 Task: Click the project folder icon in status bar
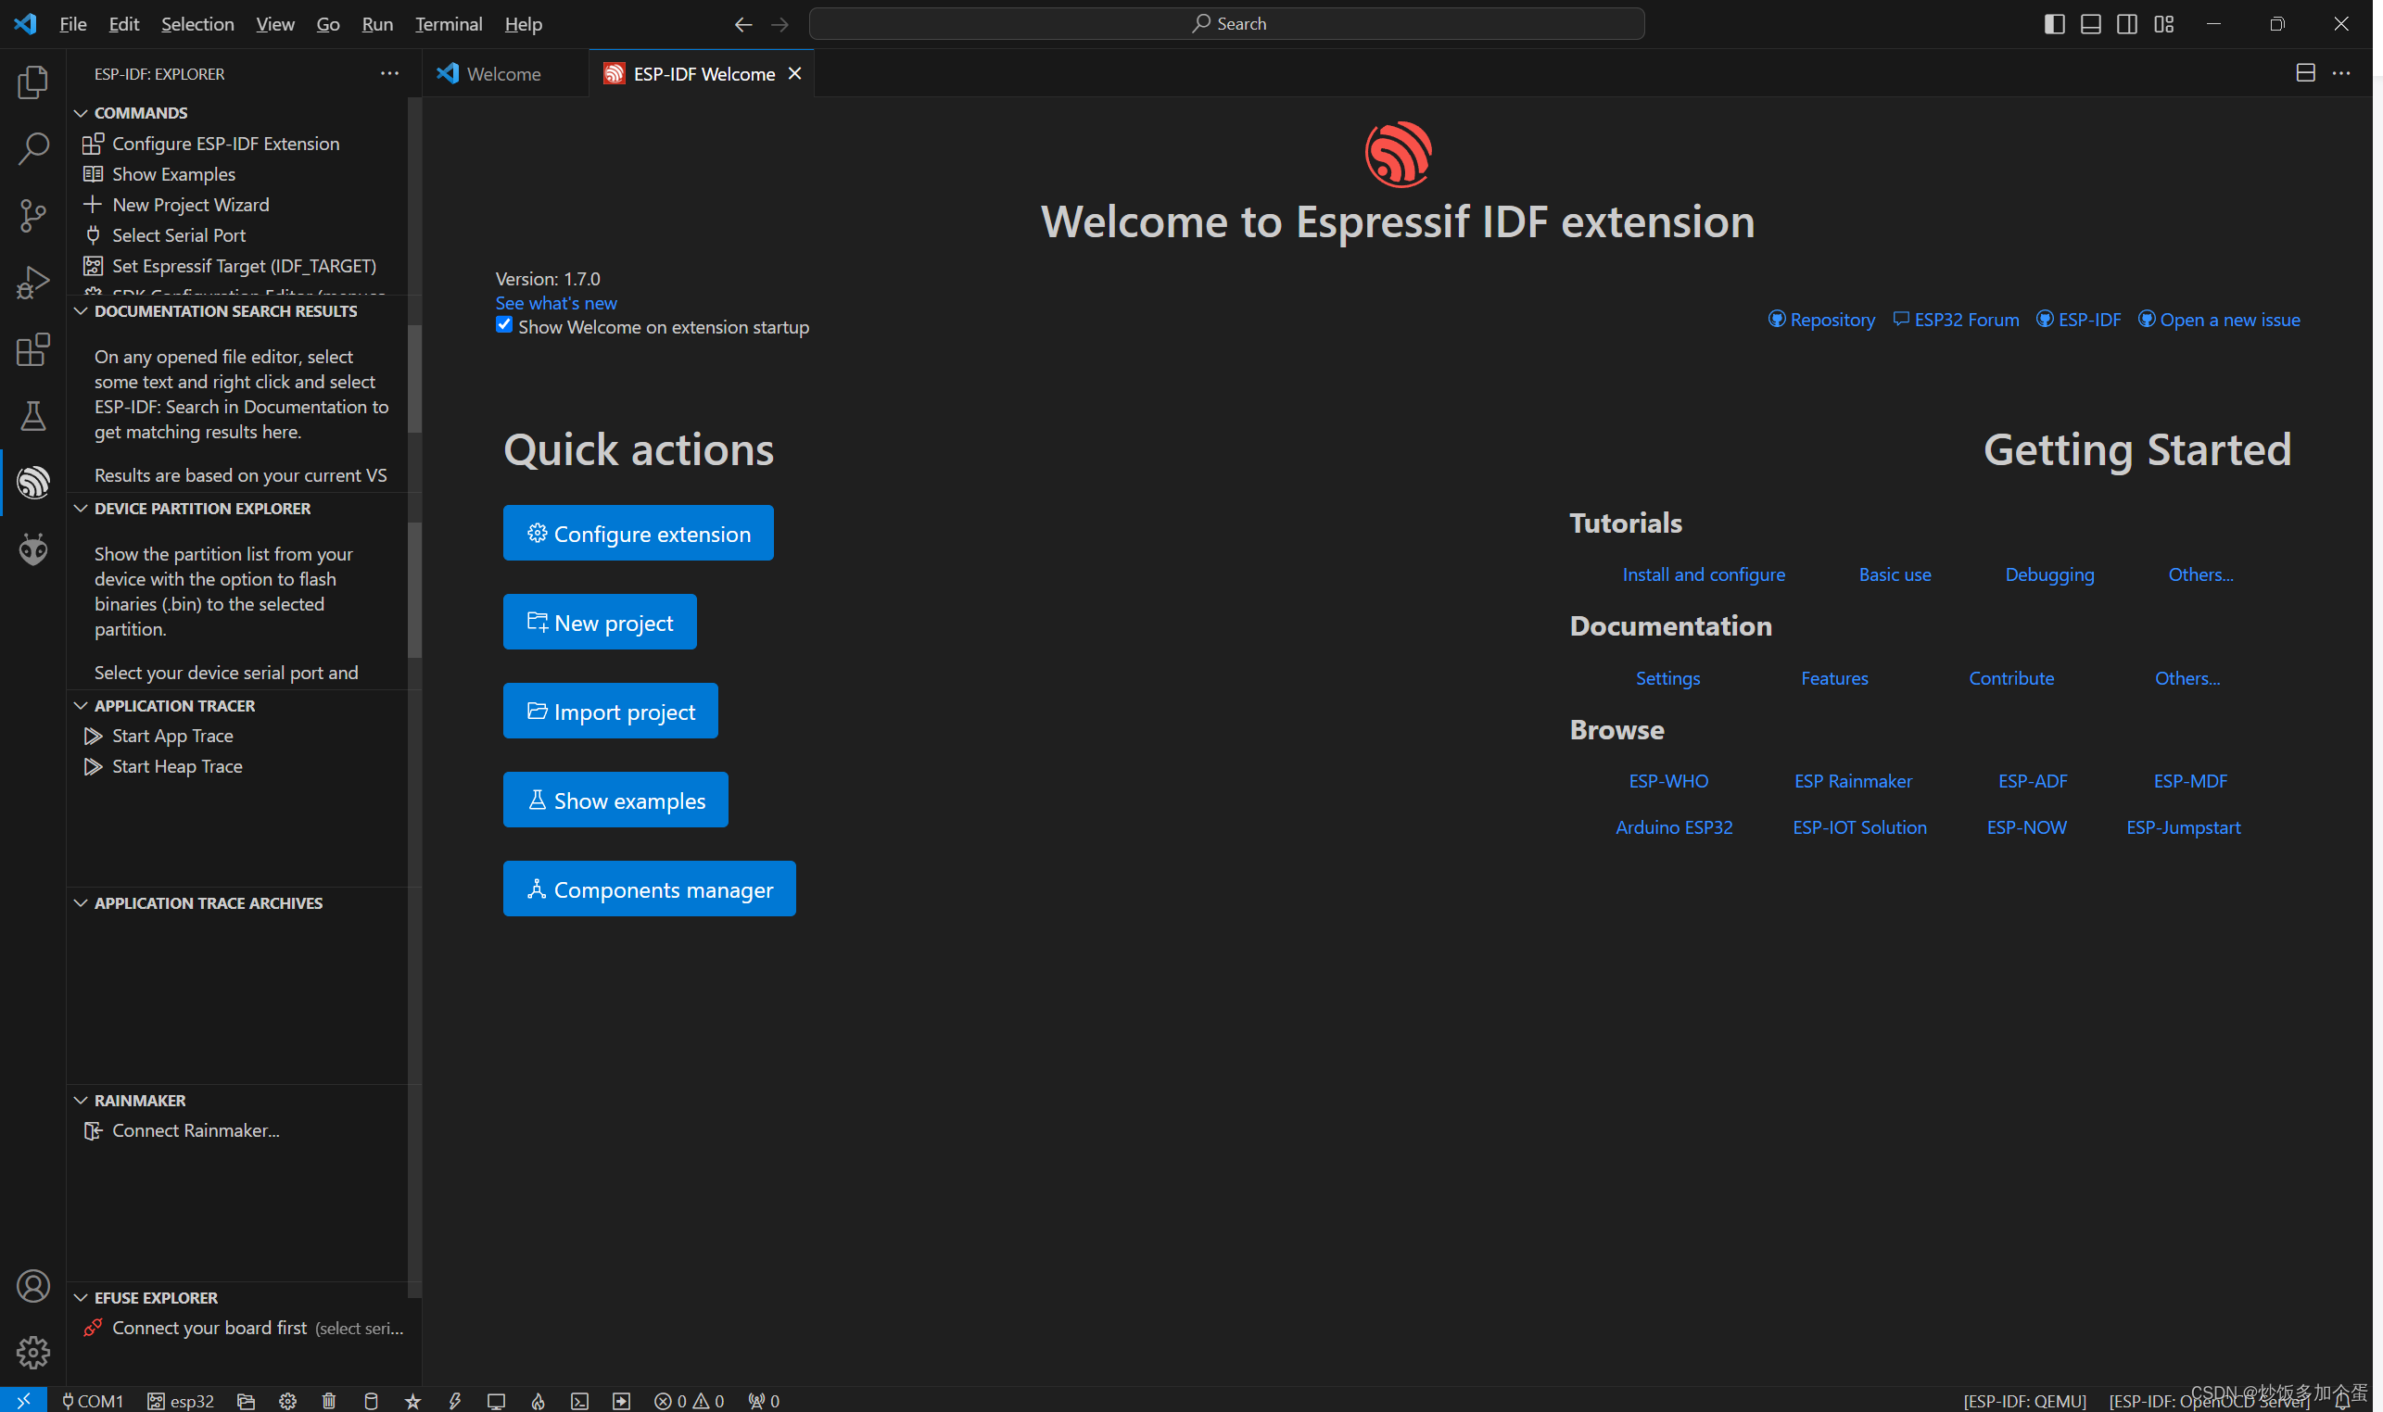(247, 1401)
